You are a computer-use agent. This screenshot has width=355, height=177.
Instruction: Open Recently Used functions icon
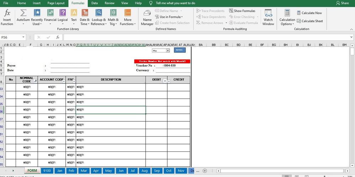(x=37, y=13)
